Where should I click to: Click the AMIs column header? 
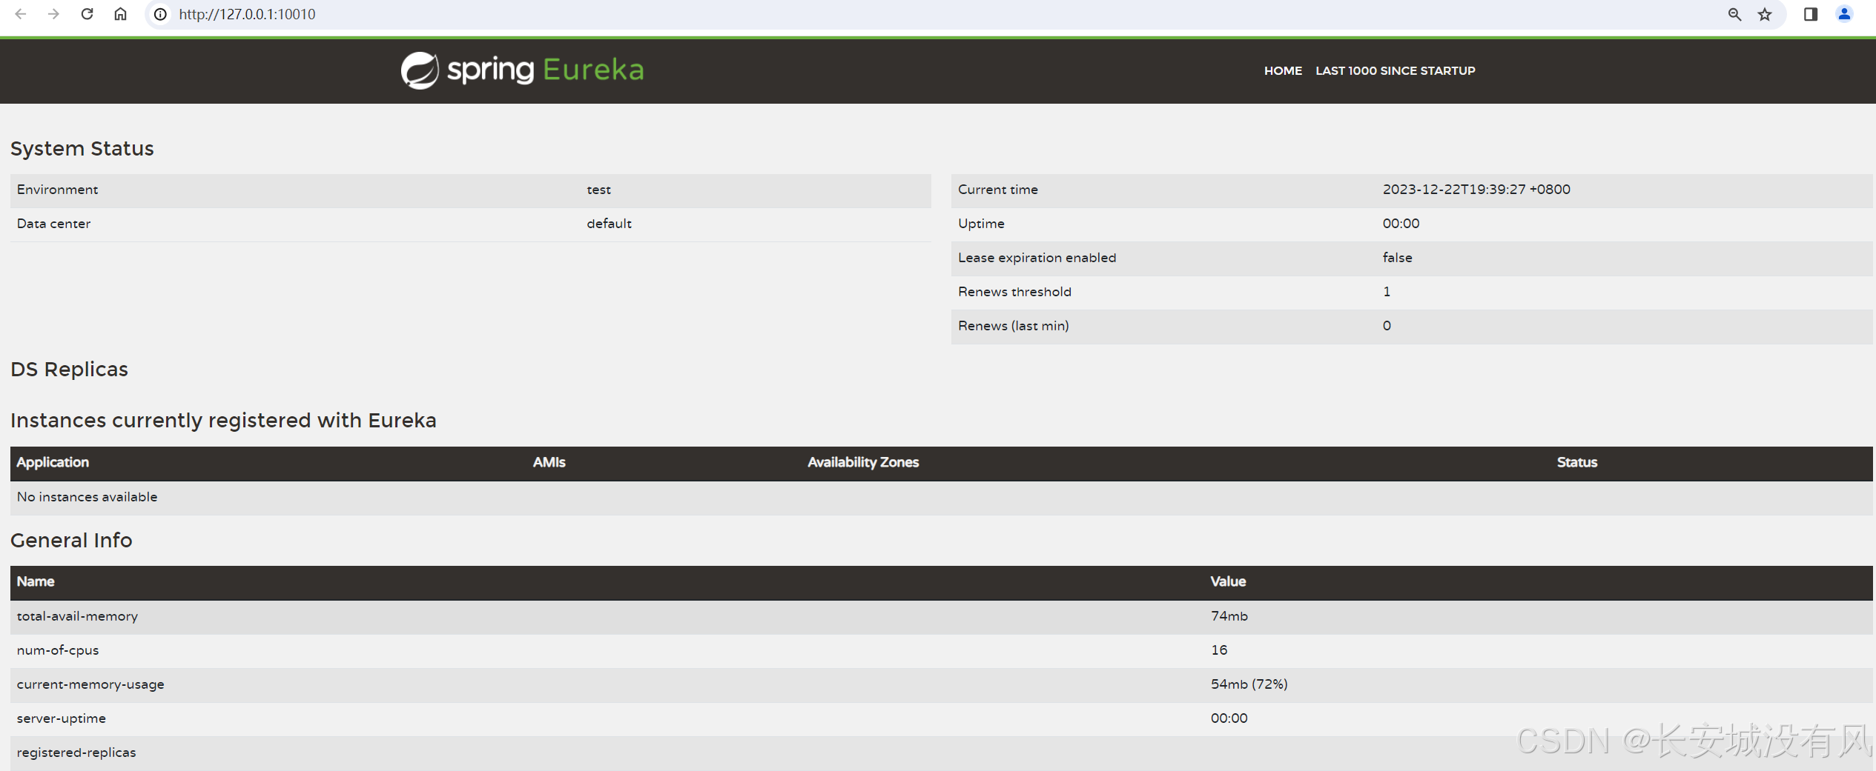coord(549,463)
